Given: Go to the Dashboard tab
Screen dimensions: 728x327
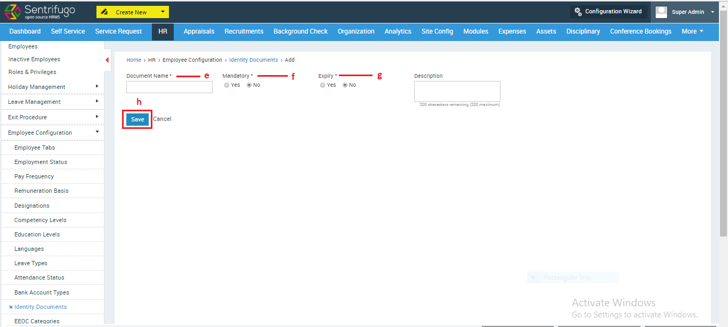Looking at the screenshot, I should [25, 31].
